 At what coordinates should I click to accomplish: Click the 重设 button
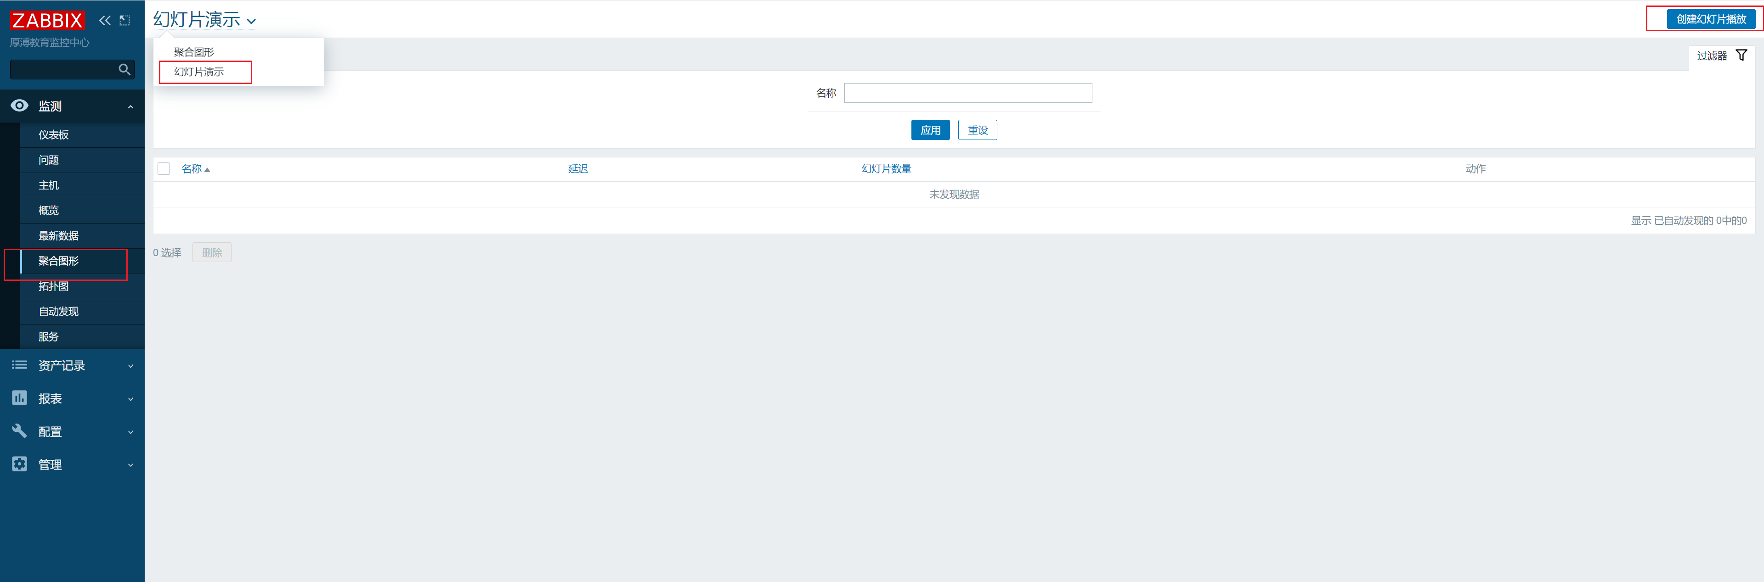click(x=977, y=130)
